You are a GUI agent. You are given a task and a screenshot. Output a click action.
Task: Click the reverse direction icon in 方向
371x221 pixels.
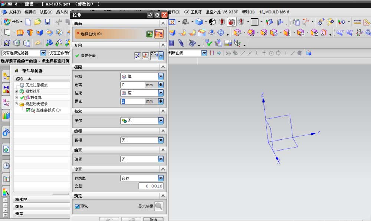click(138, 56)
